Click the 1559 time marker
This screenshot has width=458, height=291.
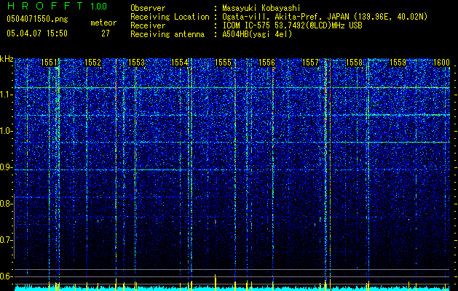click(398, 63)
